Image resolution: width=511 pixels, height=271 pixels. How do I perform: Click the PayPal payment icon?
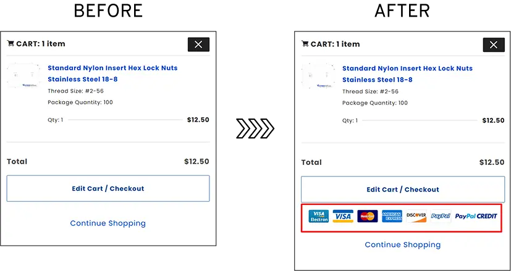tap(441, 216)
